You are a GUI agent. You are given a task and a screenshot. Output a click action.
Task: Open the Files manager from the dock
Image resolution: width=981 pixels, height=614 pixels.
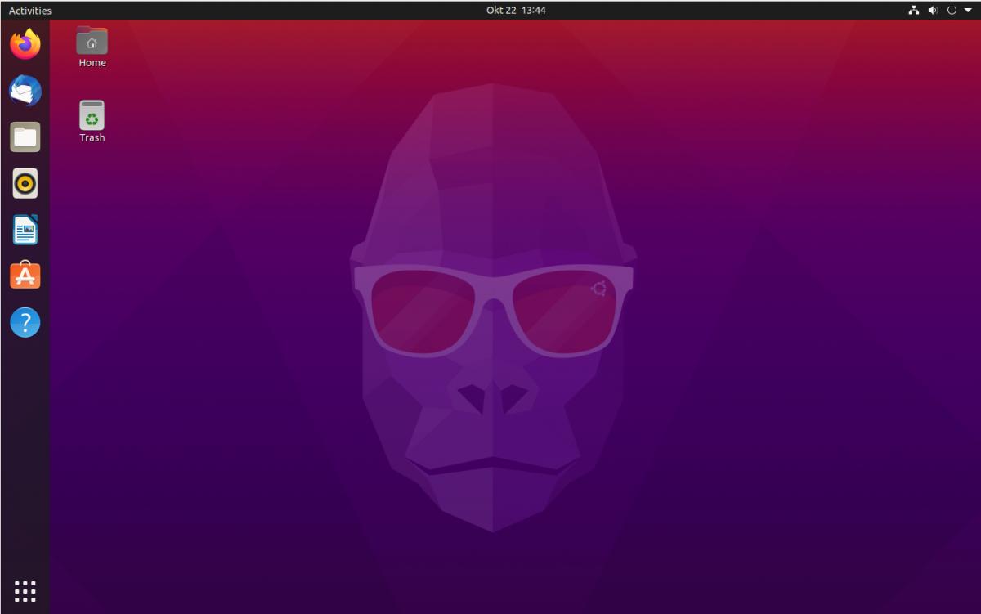(25, 137)
